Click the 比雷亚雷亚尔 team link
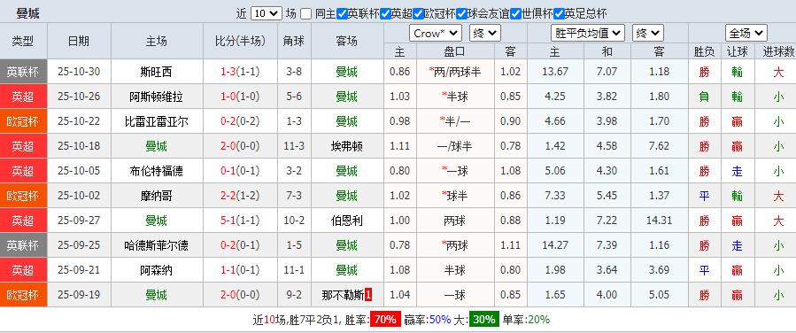 coord(157,121)
